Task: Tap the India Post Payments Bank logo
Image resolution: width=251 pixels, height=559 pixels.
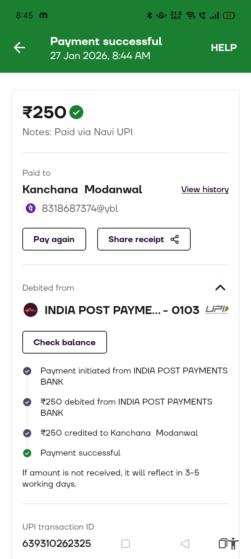Action: pos(31,310)
